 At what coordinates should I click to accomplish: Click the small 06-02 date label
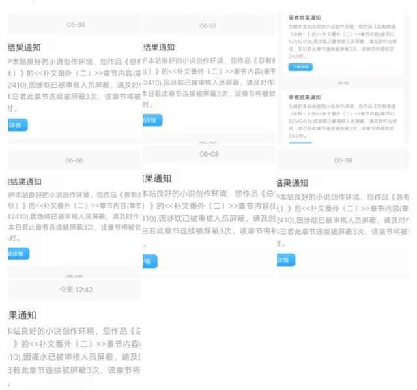343,83
